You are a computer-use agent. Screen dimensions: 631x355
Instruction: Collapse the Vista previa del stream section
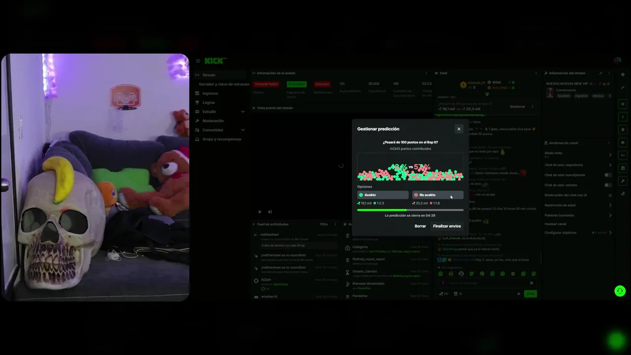click(254, 108)
